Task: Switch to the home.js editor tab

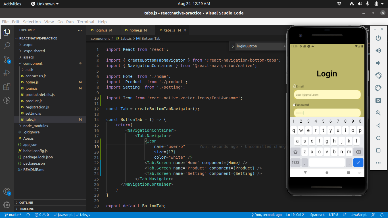Action: pos(136,30)
